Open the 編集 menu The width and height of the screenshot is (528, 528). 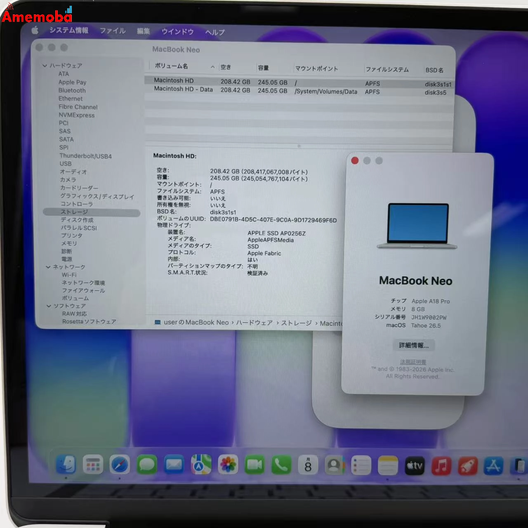tap(143, 31)
